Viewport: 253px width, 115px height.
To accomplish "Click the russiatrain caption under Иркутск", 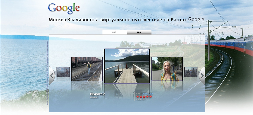I will coord(94,98).
